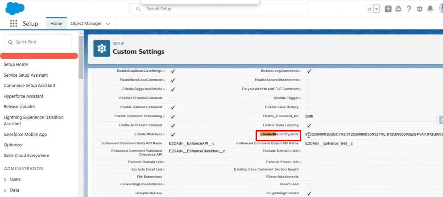Click the E2CAdv__Enhance_test__c value

(x=329, y=144)
